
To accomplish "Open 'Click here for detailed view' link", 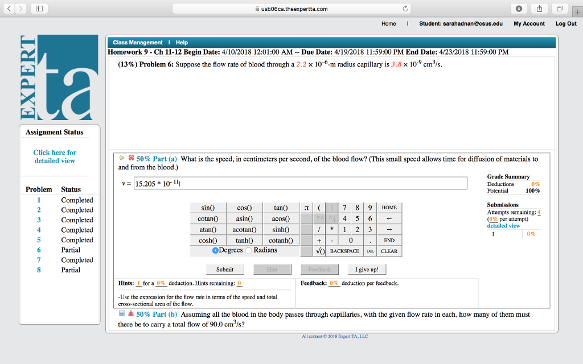I will (55, 156).
